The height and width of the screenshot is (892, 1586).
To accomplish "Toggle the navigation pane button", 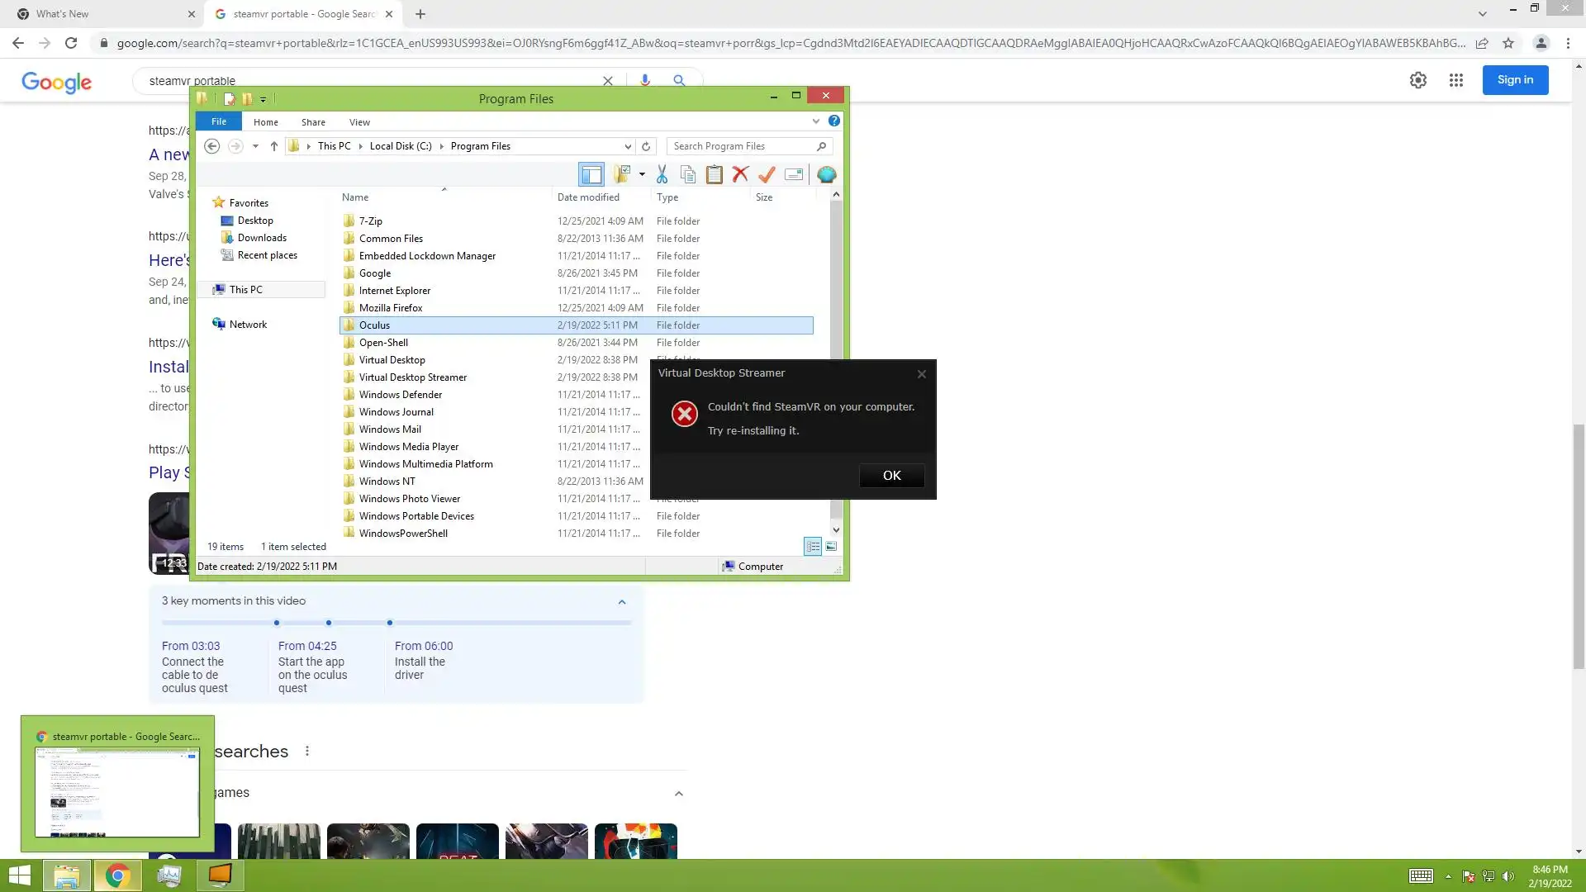I will coord(591,174).
